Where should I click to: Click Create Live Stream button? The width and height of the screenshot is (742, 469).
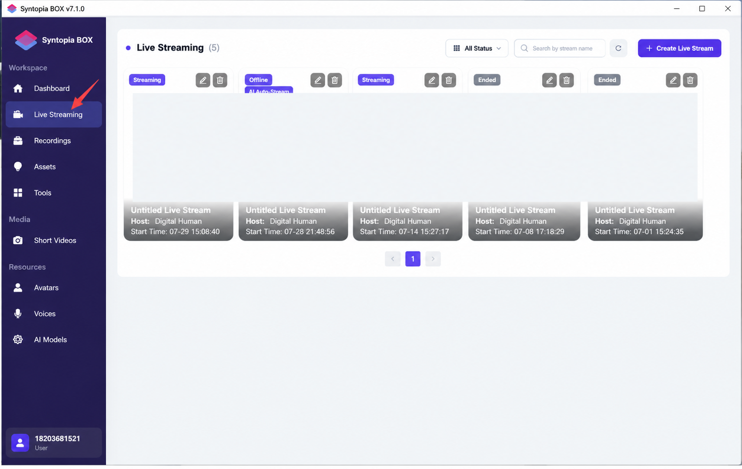pos(679,48)
